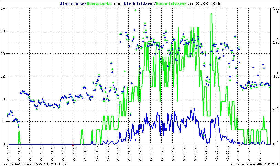The image size is (280, 166).
Task: Click the green 'Boenstarke' title word
Action: tap(99, 4)
